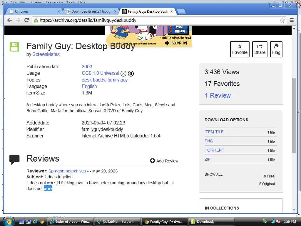The image size is (301, 226).
Task: Click the '3,436 Views' text
Action: tap(222, 72)
